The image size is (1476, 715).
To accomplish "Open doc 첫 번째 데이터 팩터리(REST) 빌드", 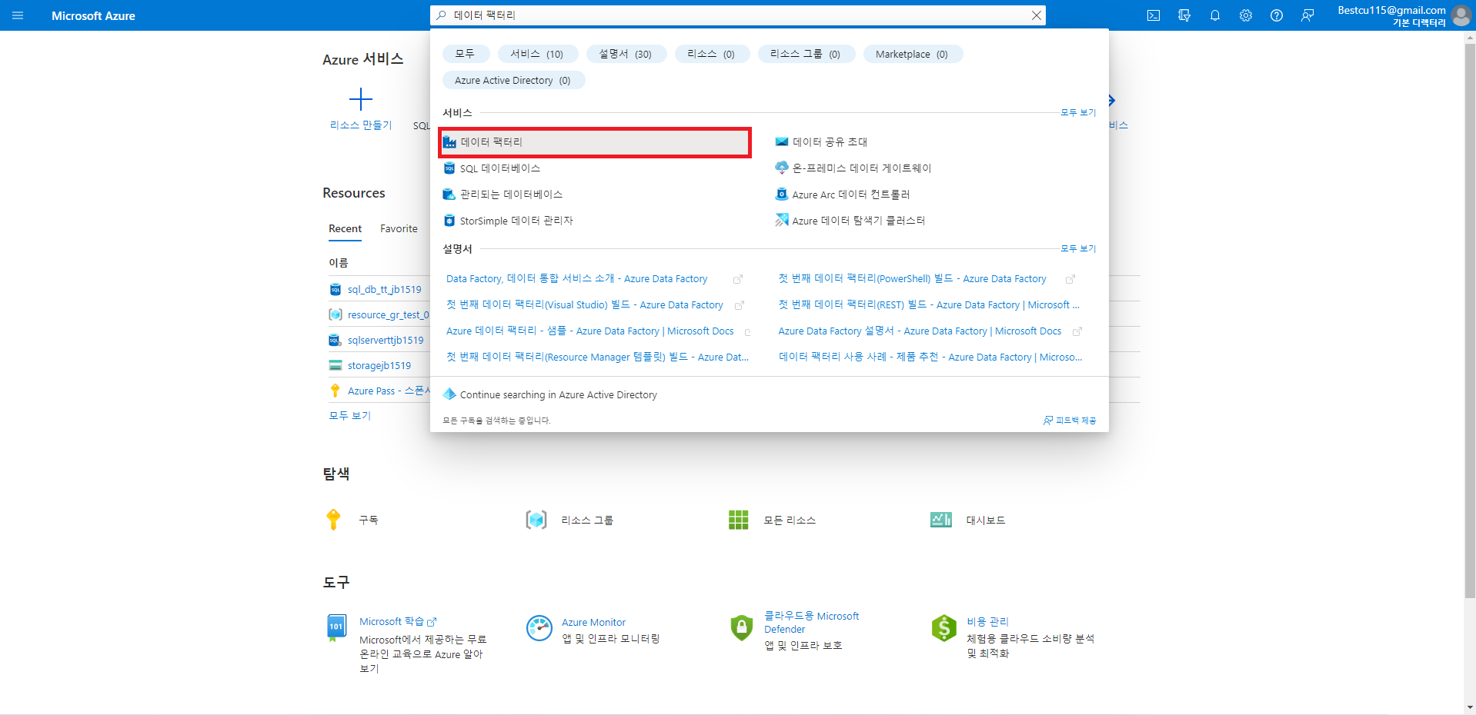I will click(929, 305).
